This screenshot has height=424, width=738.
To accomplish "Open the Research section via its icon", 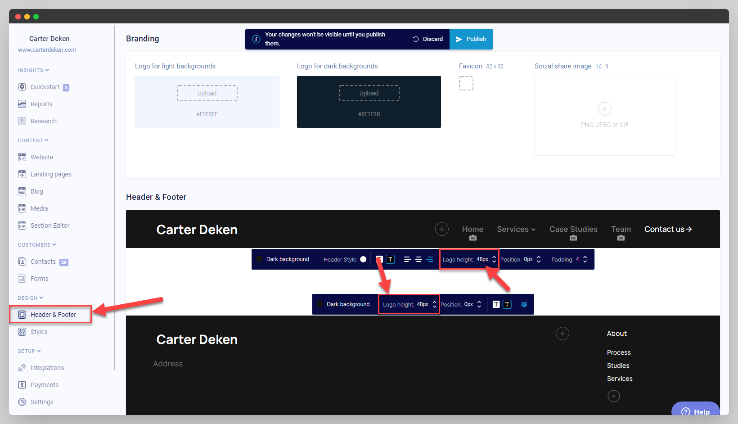I will (22, 121).
